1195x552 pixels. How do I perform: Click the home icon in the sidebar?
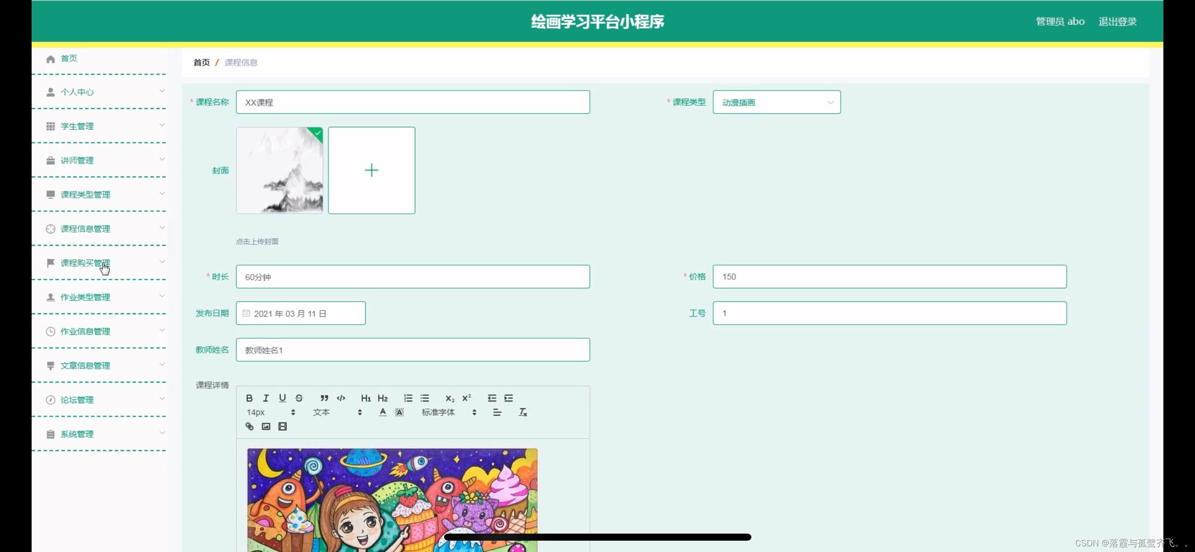click(50, 59)
